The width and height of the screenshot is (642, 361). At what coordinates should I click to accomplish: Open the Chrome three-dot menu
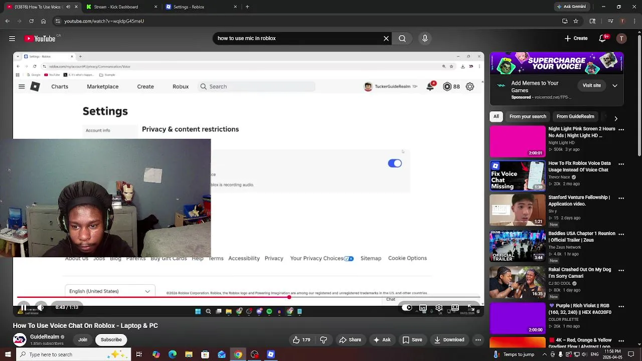pyautogui.click(x=634, y=21)
